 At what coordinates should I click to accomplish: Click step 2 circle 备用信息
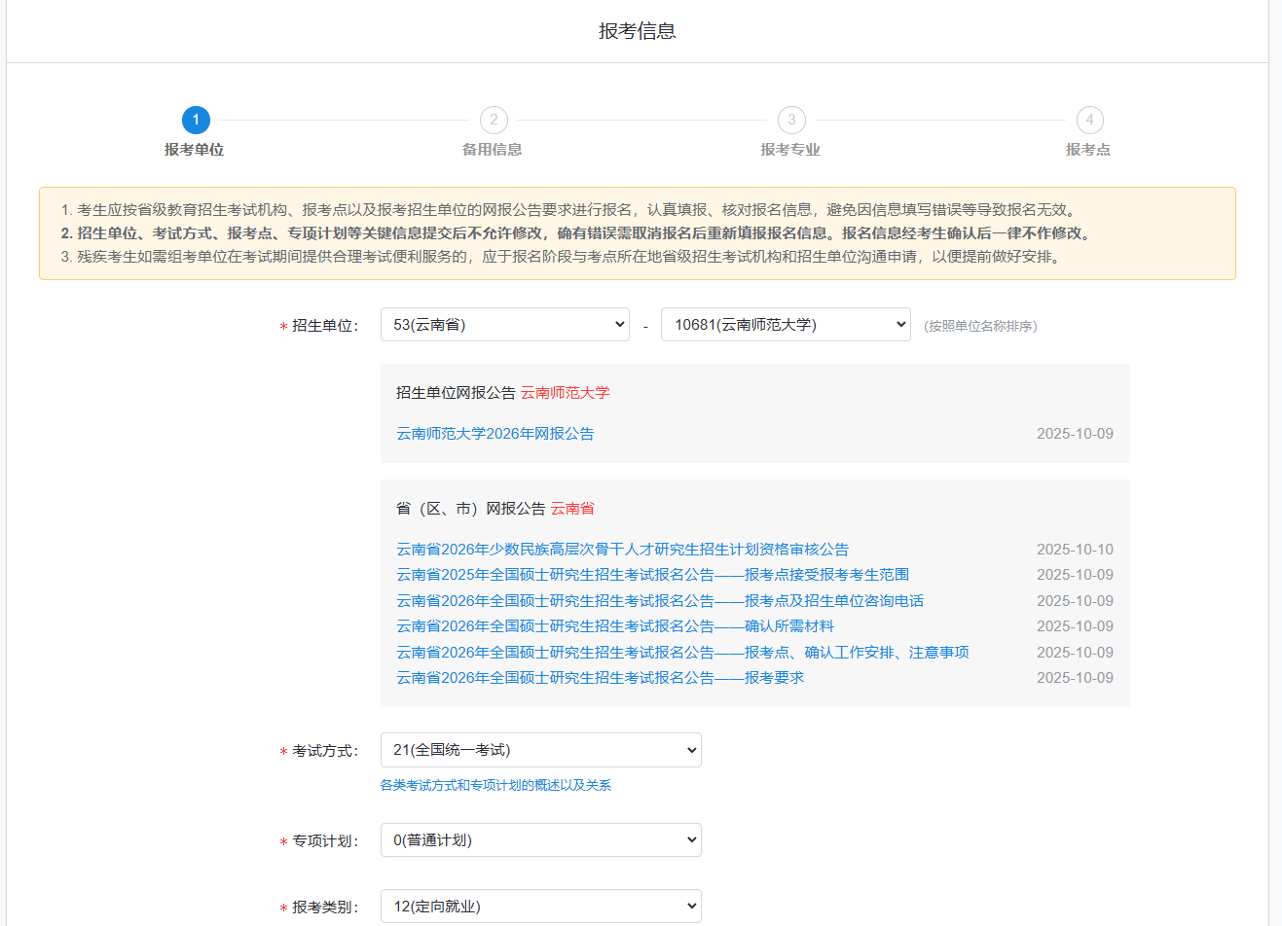[494, 120]
